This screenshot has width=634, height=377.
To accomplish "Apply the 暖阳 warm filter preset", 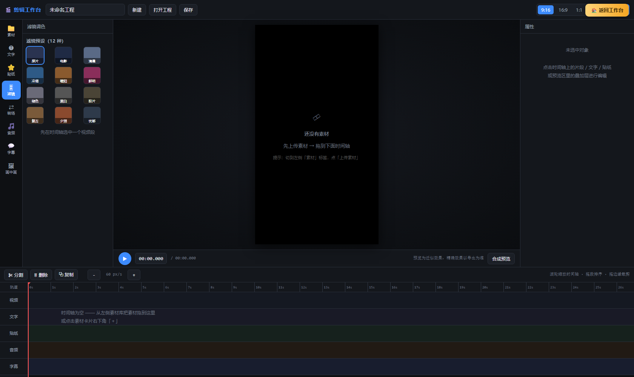I will point(63,75).
